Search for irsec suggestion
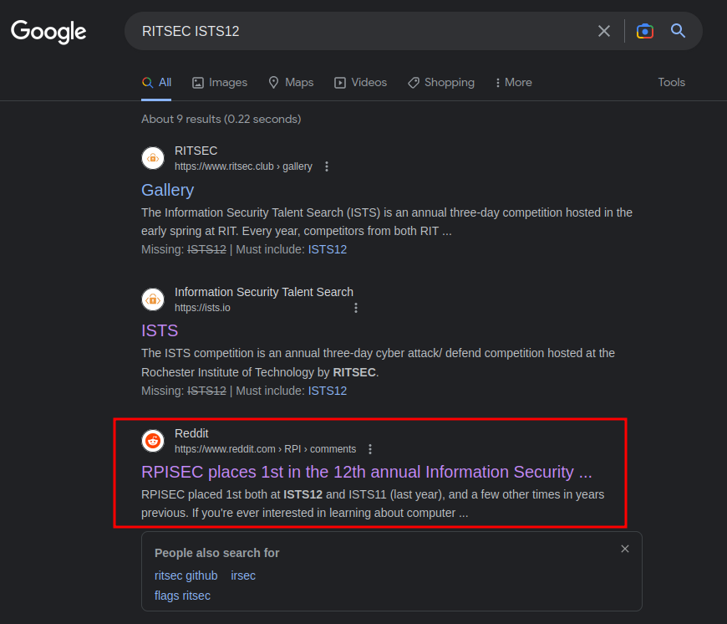Image resolution: width=727 pixels, height=624 pixels. tap(243, 575)
